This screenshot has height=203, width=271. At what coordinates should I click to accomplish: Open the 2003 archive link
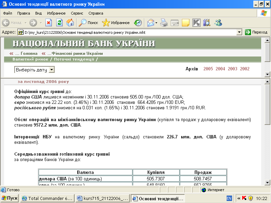click(232, 69)
